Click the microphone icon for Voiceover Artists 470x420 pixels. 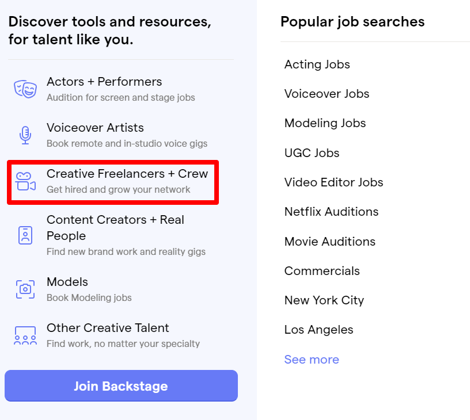[x=25, y=135]
